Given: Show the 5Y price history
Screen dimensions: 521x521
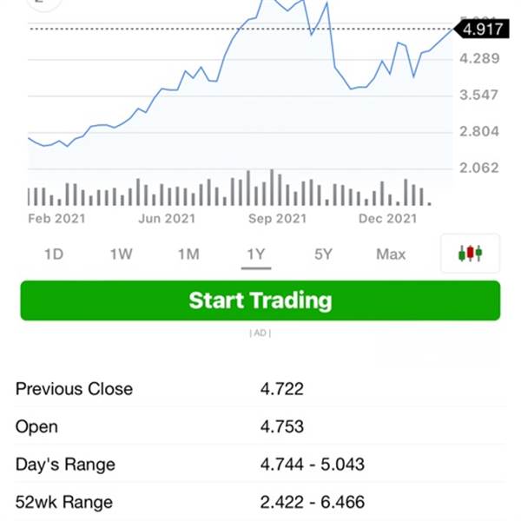Looking at the screenshot, I should pyautogui.click(x=323, y=254).
